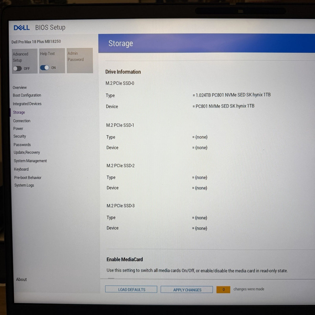315x315 pixels.
Task: Click the Drive Information heading
Action: coord(123,72)
